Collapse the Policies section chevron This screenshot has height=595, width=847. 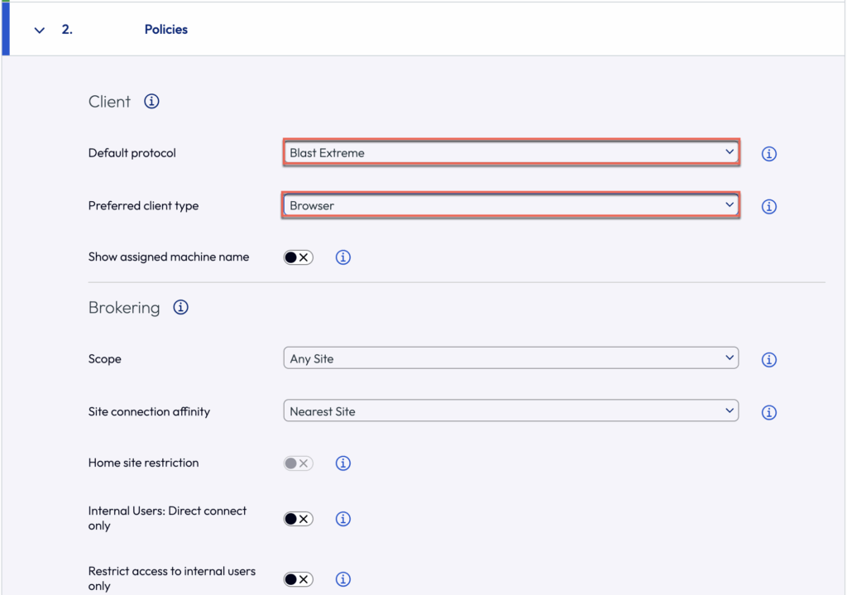coord(39,30)
